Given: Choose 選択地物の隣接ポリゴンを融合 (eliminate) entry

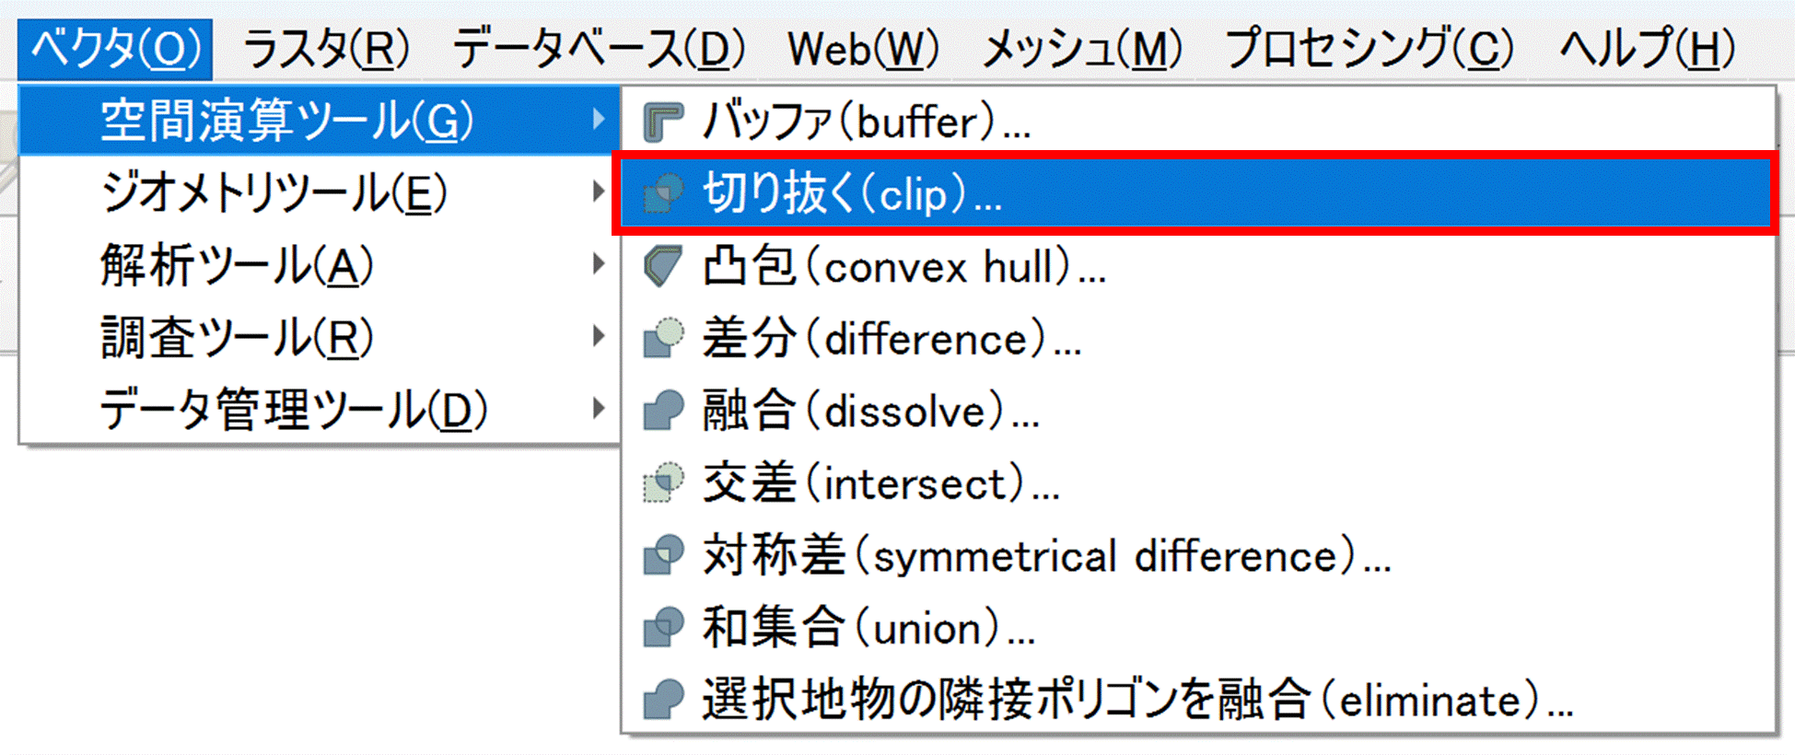Looking at the screenshot, I should [x=1136, y=700].
